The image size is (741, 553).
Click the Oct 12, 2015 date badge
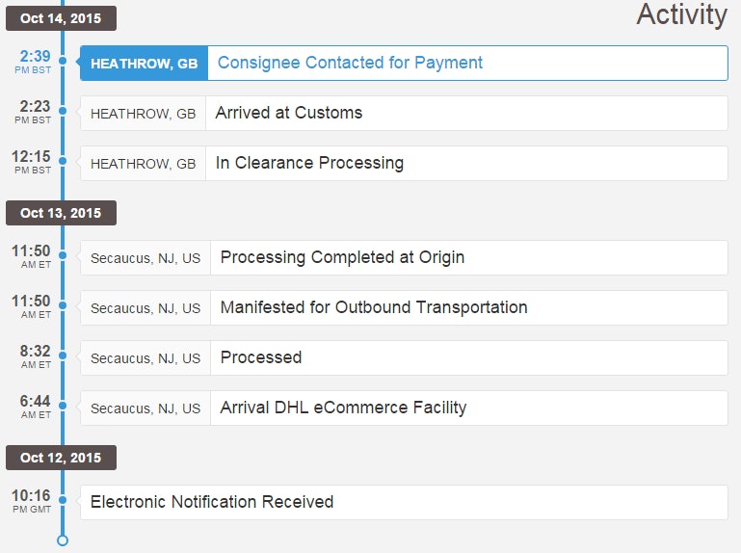[x=61, y=458]
